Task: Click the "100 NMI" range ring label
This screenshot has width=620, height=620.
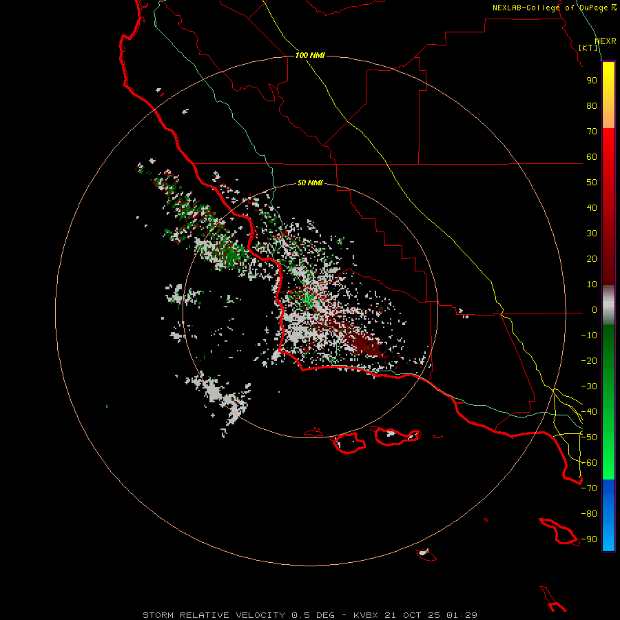Action: [x=310, y=55]
